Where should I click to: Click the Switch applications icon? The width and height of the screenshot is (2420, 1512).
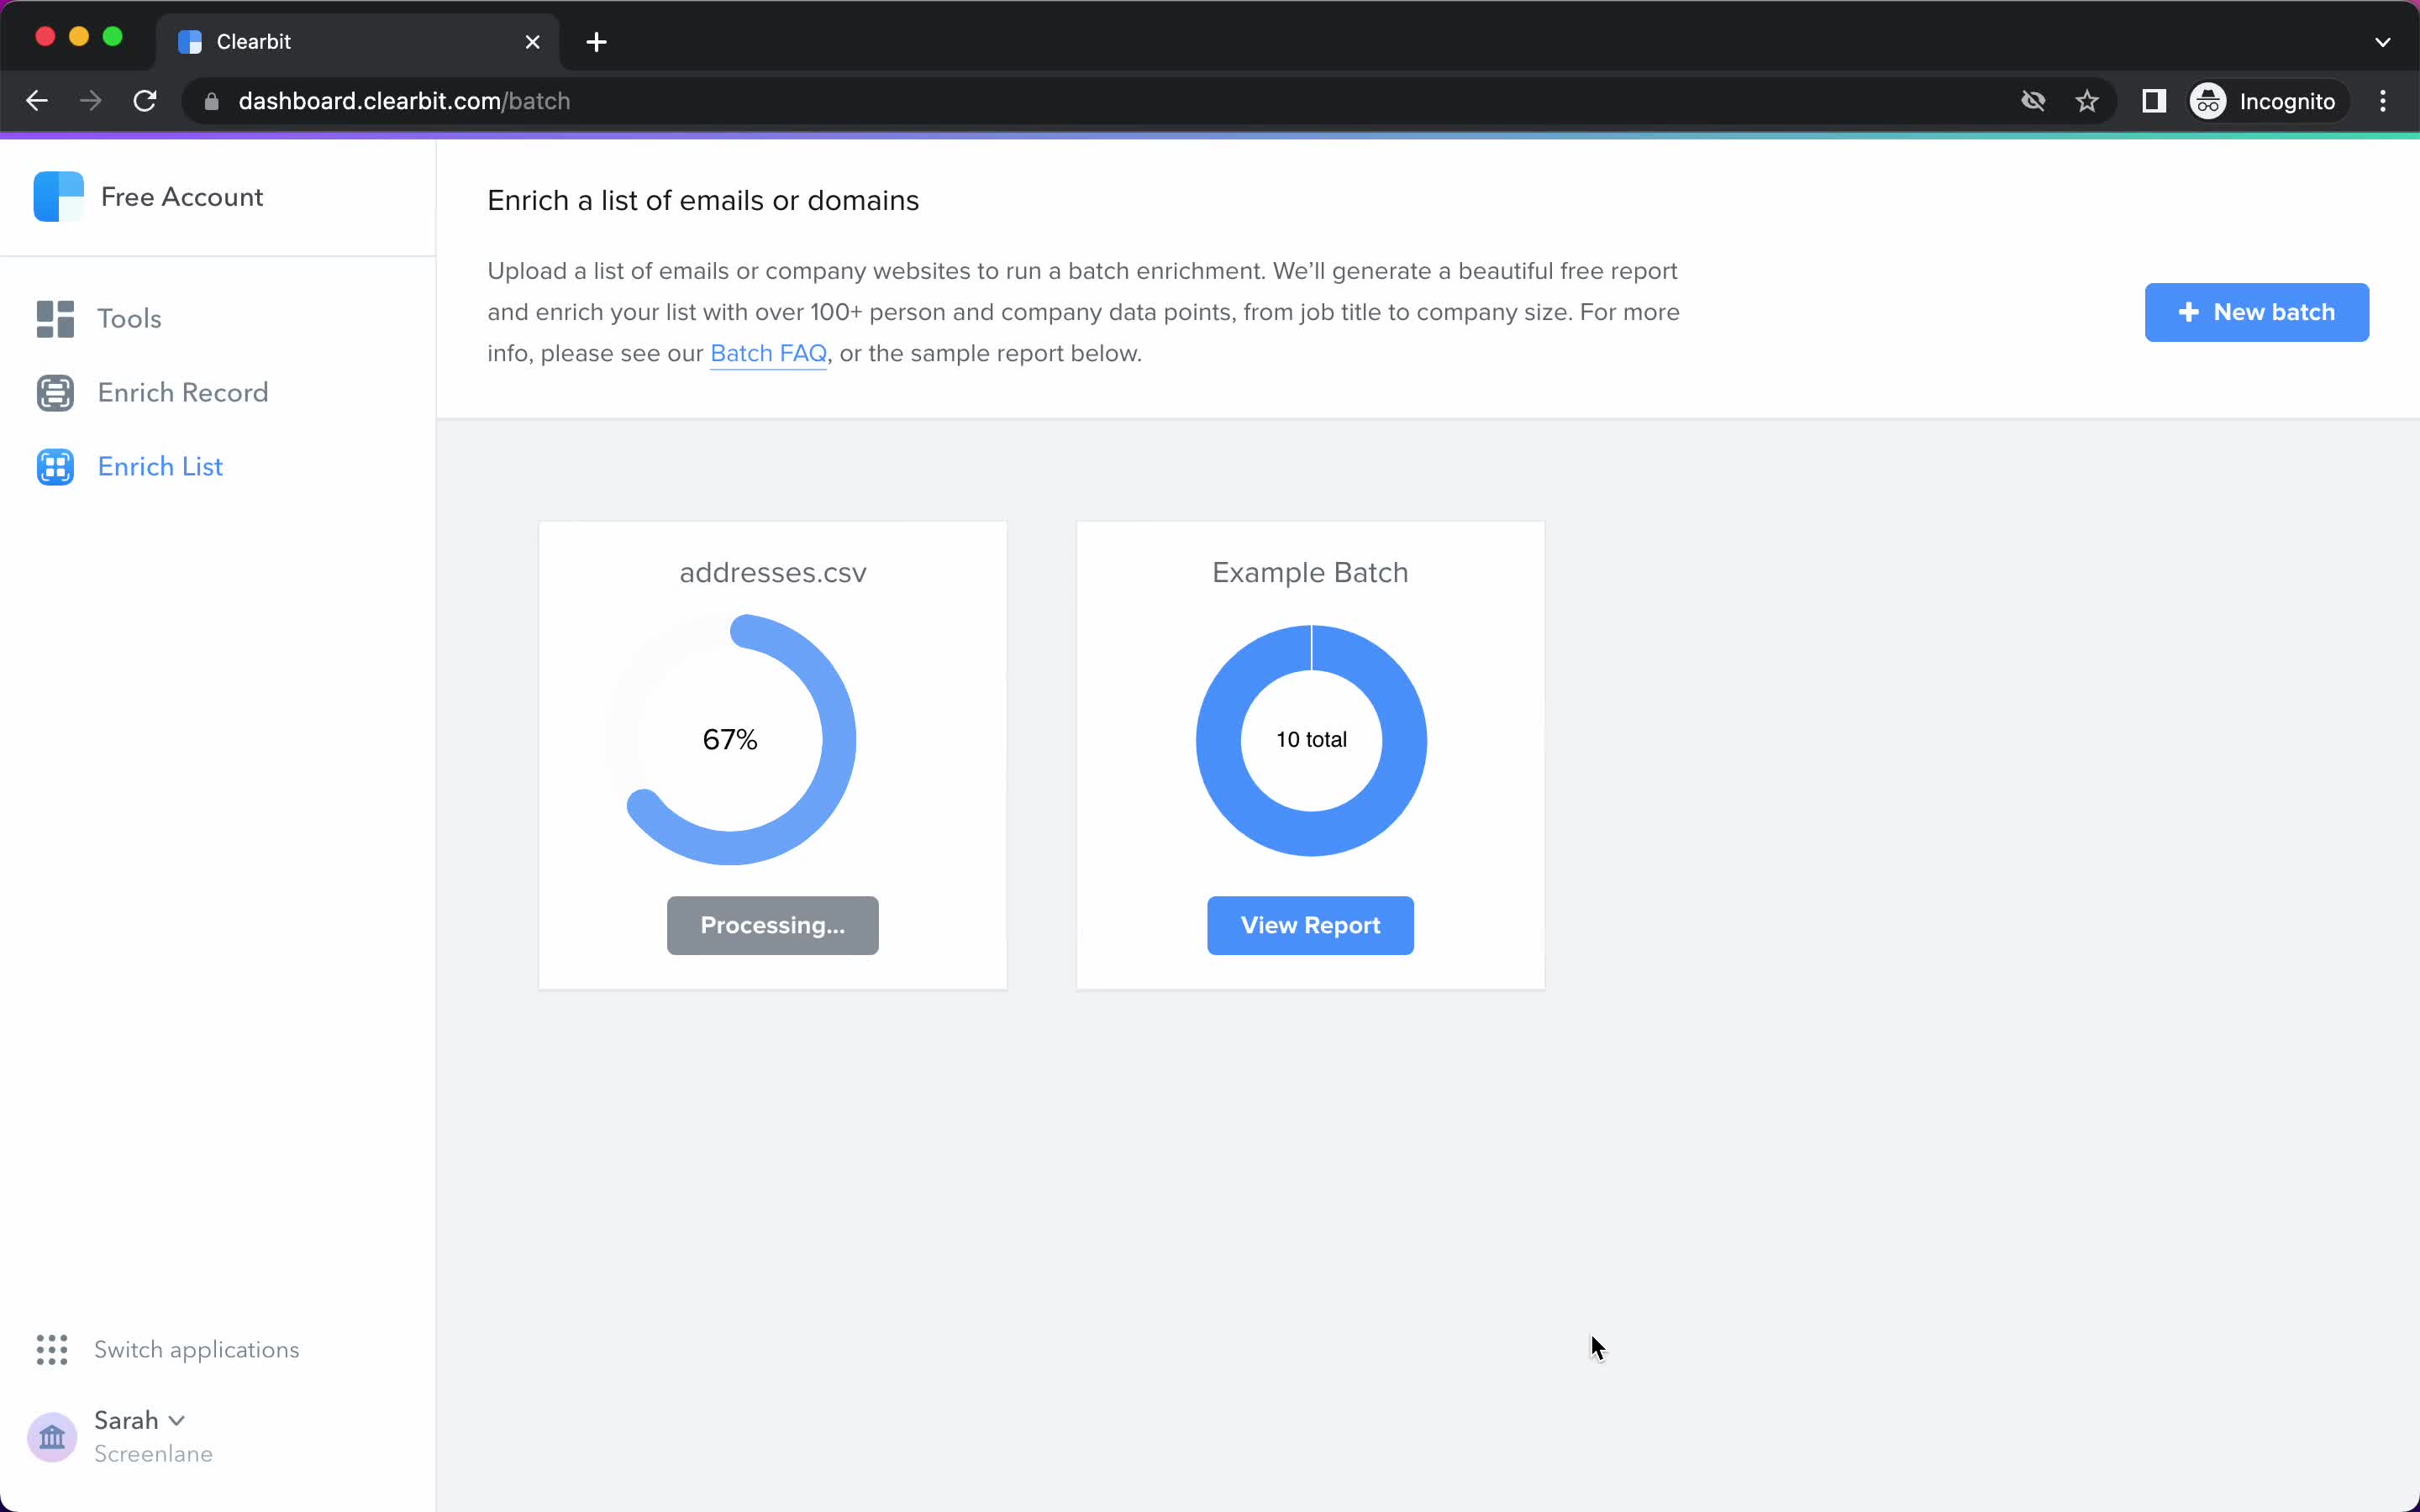coord(50,1348)
